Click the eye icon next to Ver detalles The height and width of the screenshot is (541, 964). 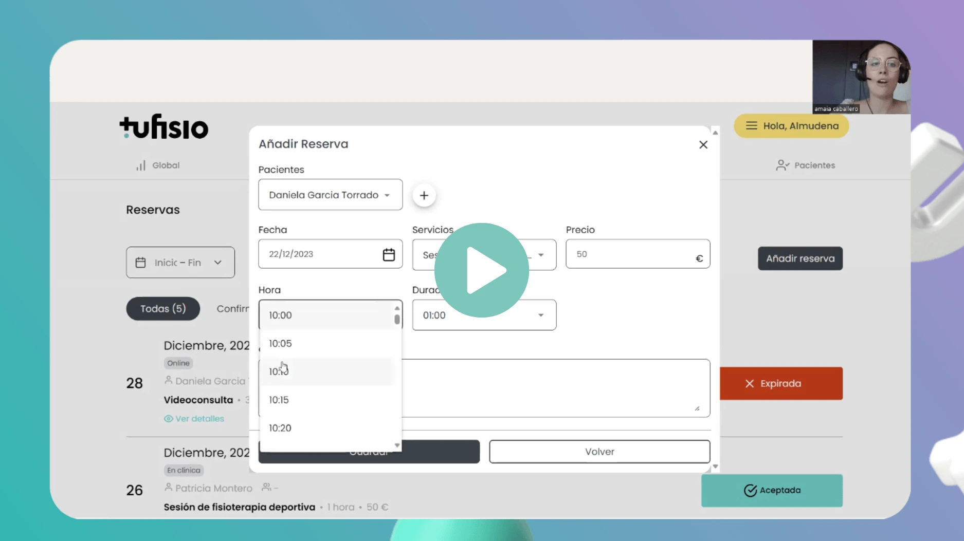coord(168,419)
